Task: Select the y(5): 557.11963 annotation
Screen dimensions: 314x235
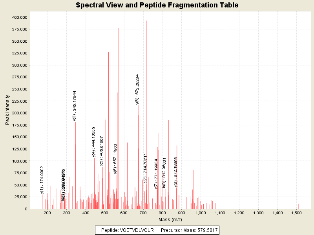Action: tap(115, 159)
